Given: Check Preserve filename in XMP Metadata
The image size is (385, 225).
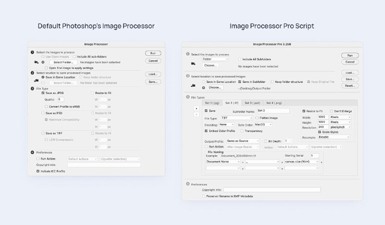Looking at the screenshot, I should coord(204,196).
